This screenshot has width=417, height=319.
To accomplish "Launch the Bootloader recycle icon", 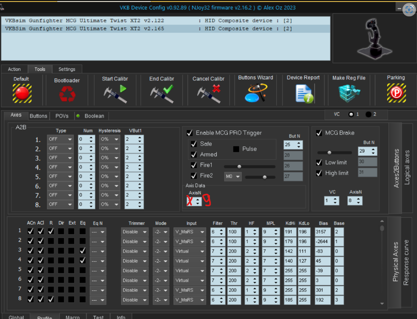I will point(67,94).
